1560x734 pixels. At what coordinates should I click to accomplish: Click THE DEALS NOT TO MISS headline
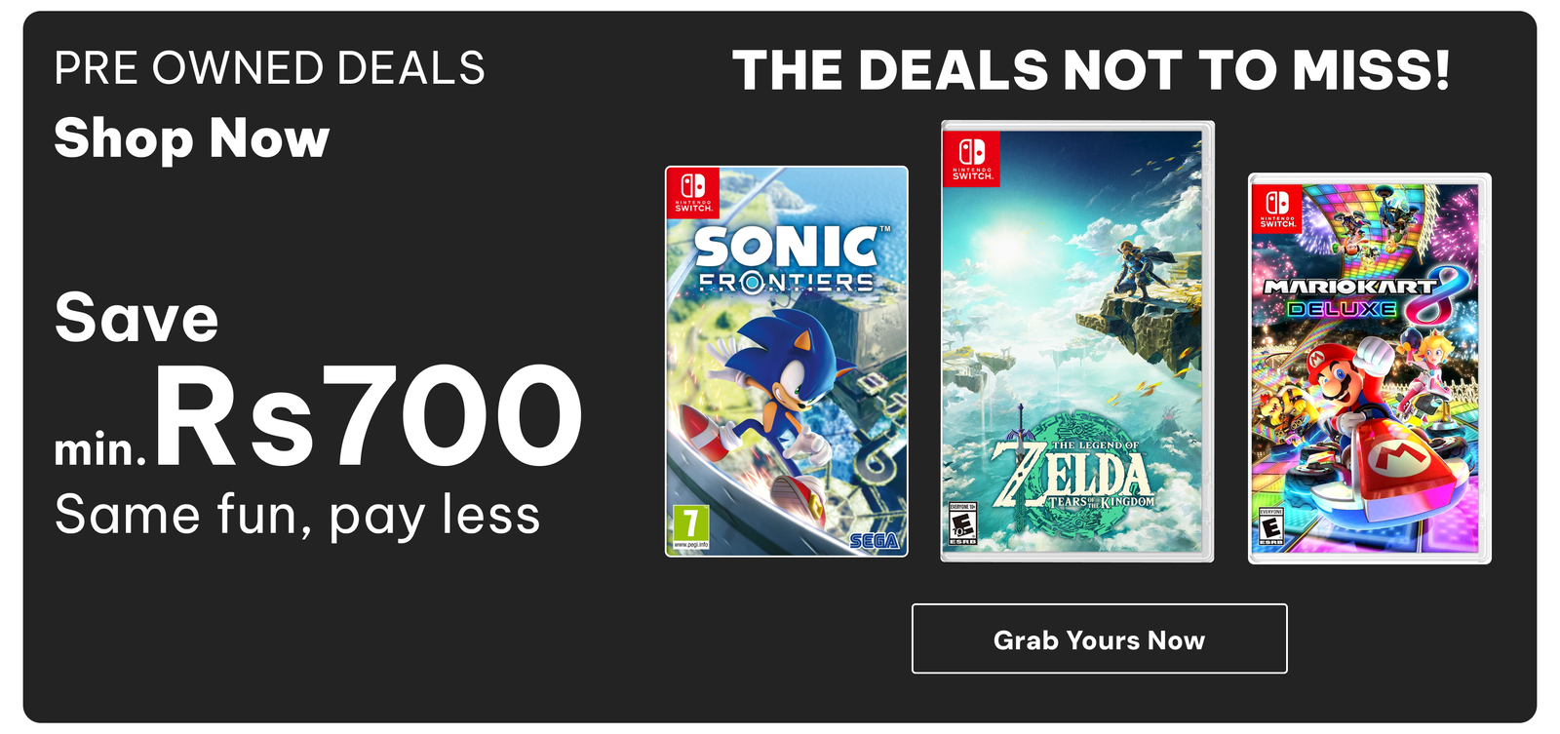pos(1091,71)
